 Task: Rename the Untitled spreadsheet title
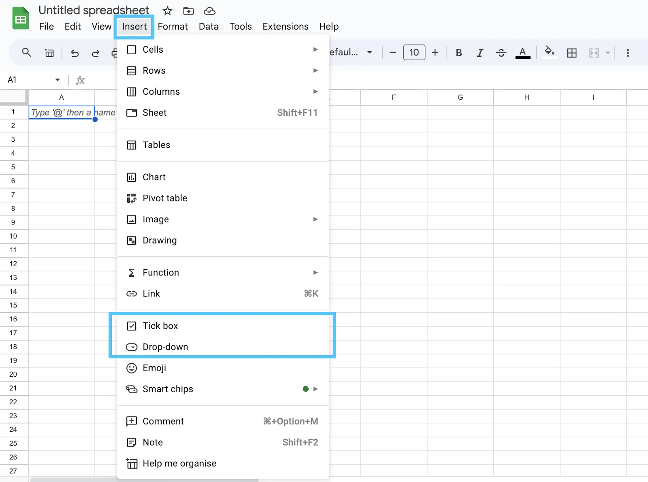tap(94, 10)
